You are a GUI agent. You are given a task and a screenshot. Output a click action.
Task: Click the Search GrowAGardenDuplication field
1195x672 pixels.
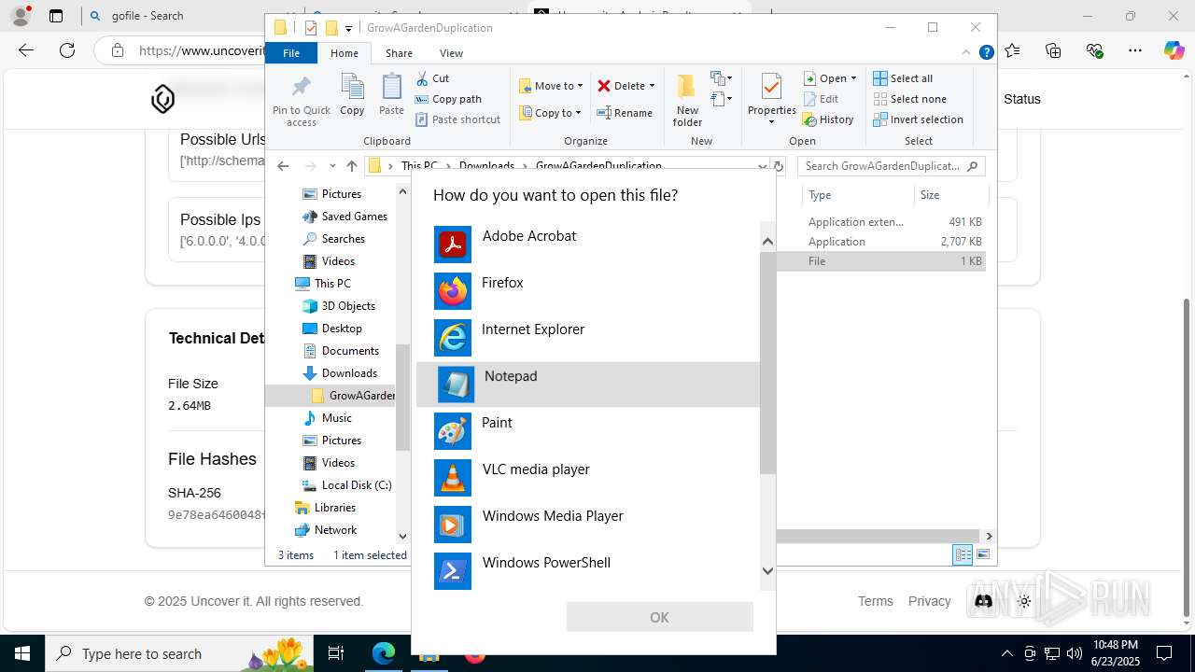click(x=892, y=166)
